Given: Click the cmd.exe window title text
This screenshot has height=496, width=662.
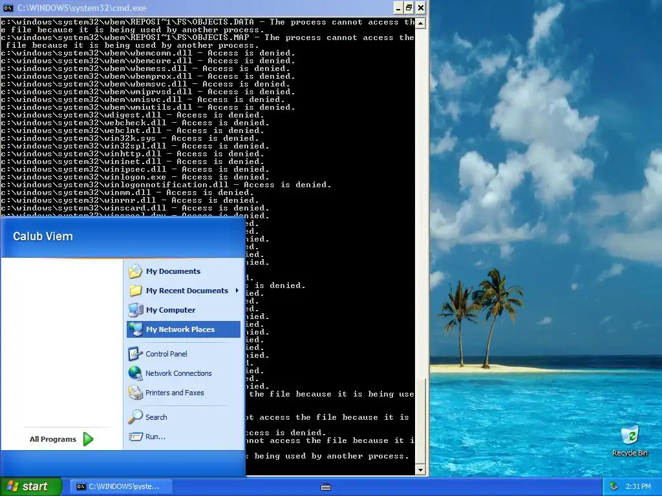Looking at the screenshot, I should [x=81, y=8].
